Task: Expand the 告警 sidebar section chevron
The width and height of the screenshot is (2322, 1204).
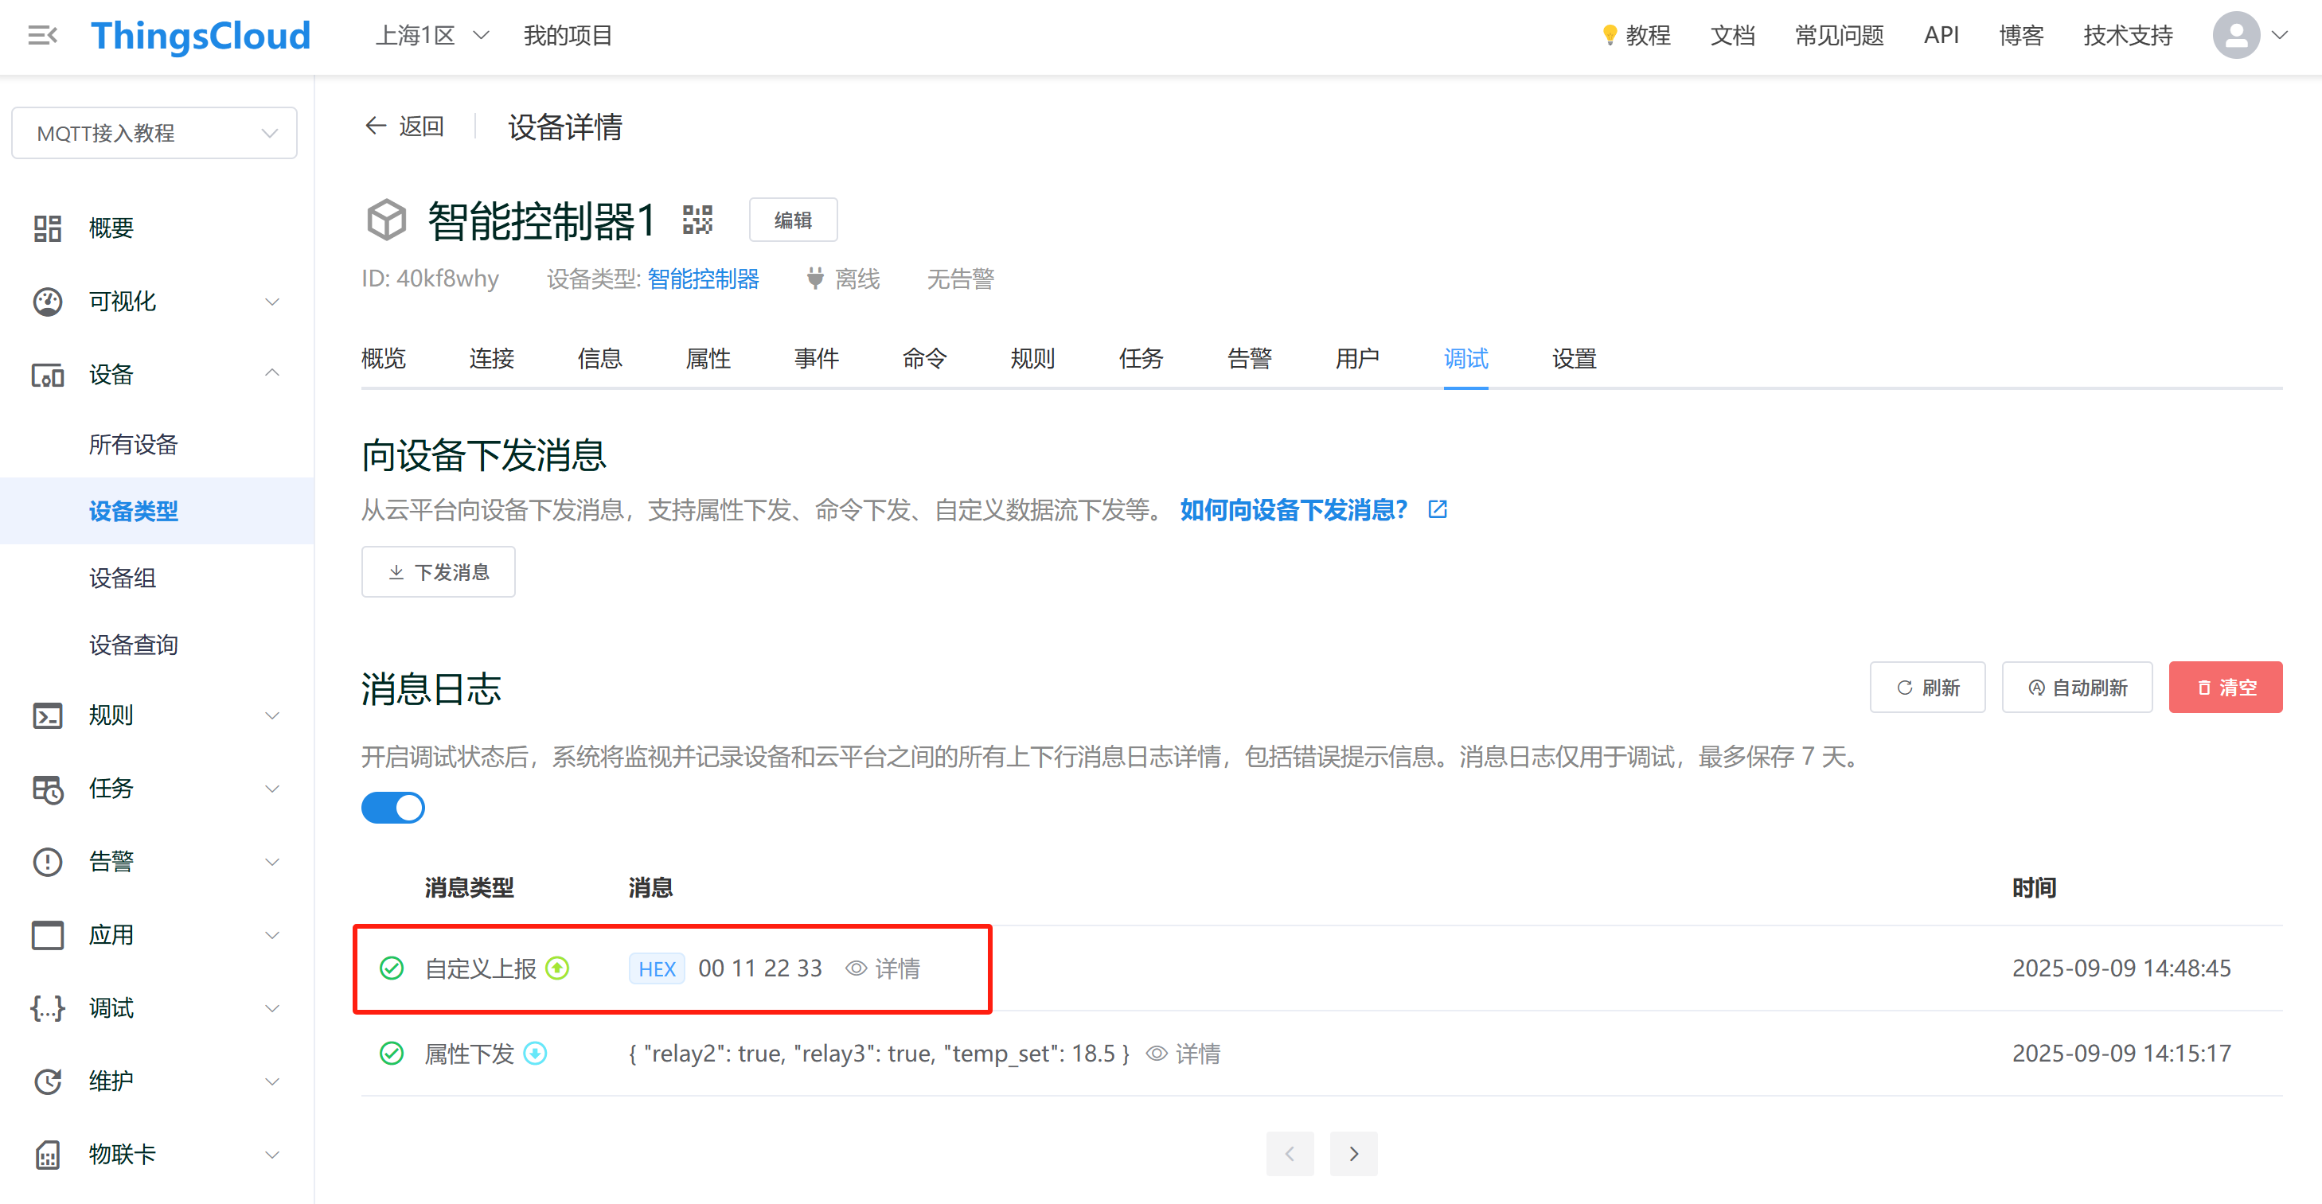Action: click(272, 862)
